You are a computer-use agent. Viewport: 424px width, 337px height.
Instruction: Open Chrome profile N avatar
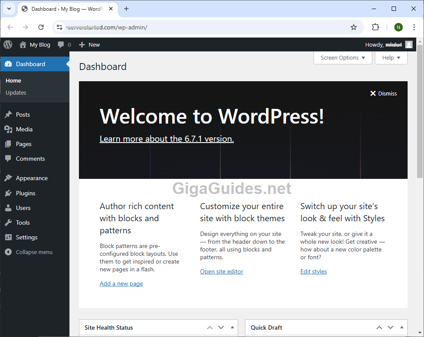tap(398, 27)
